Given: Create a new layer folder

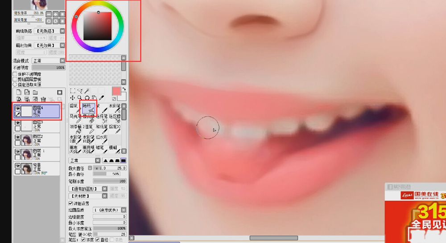Looking at the screenshot, I should click(x=35, y=92).
